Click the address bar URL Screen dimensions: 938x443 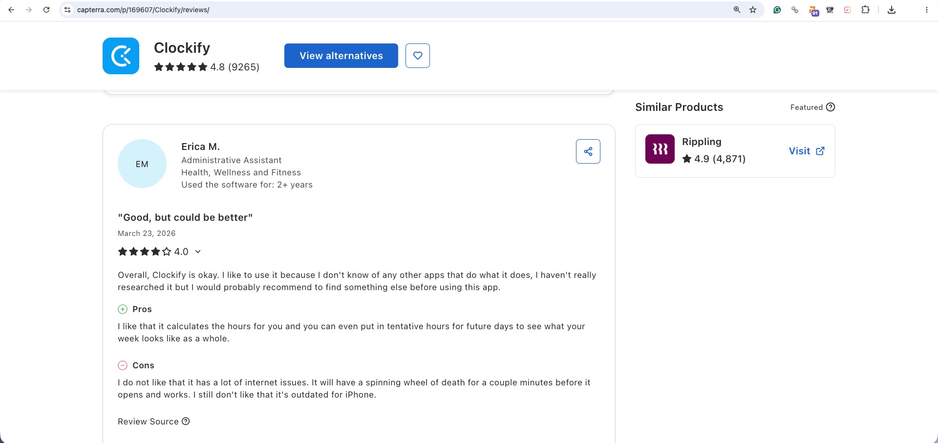tap(143, 10)
